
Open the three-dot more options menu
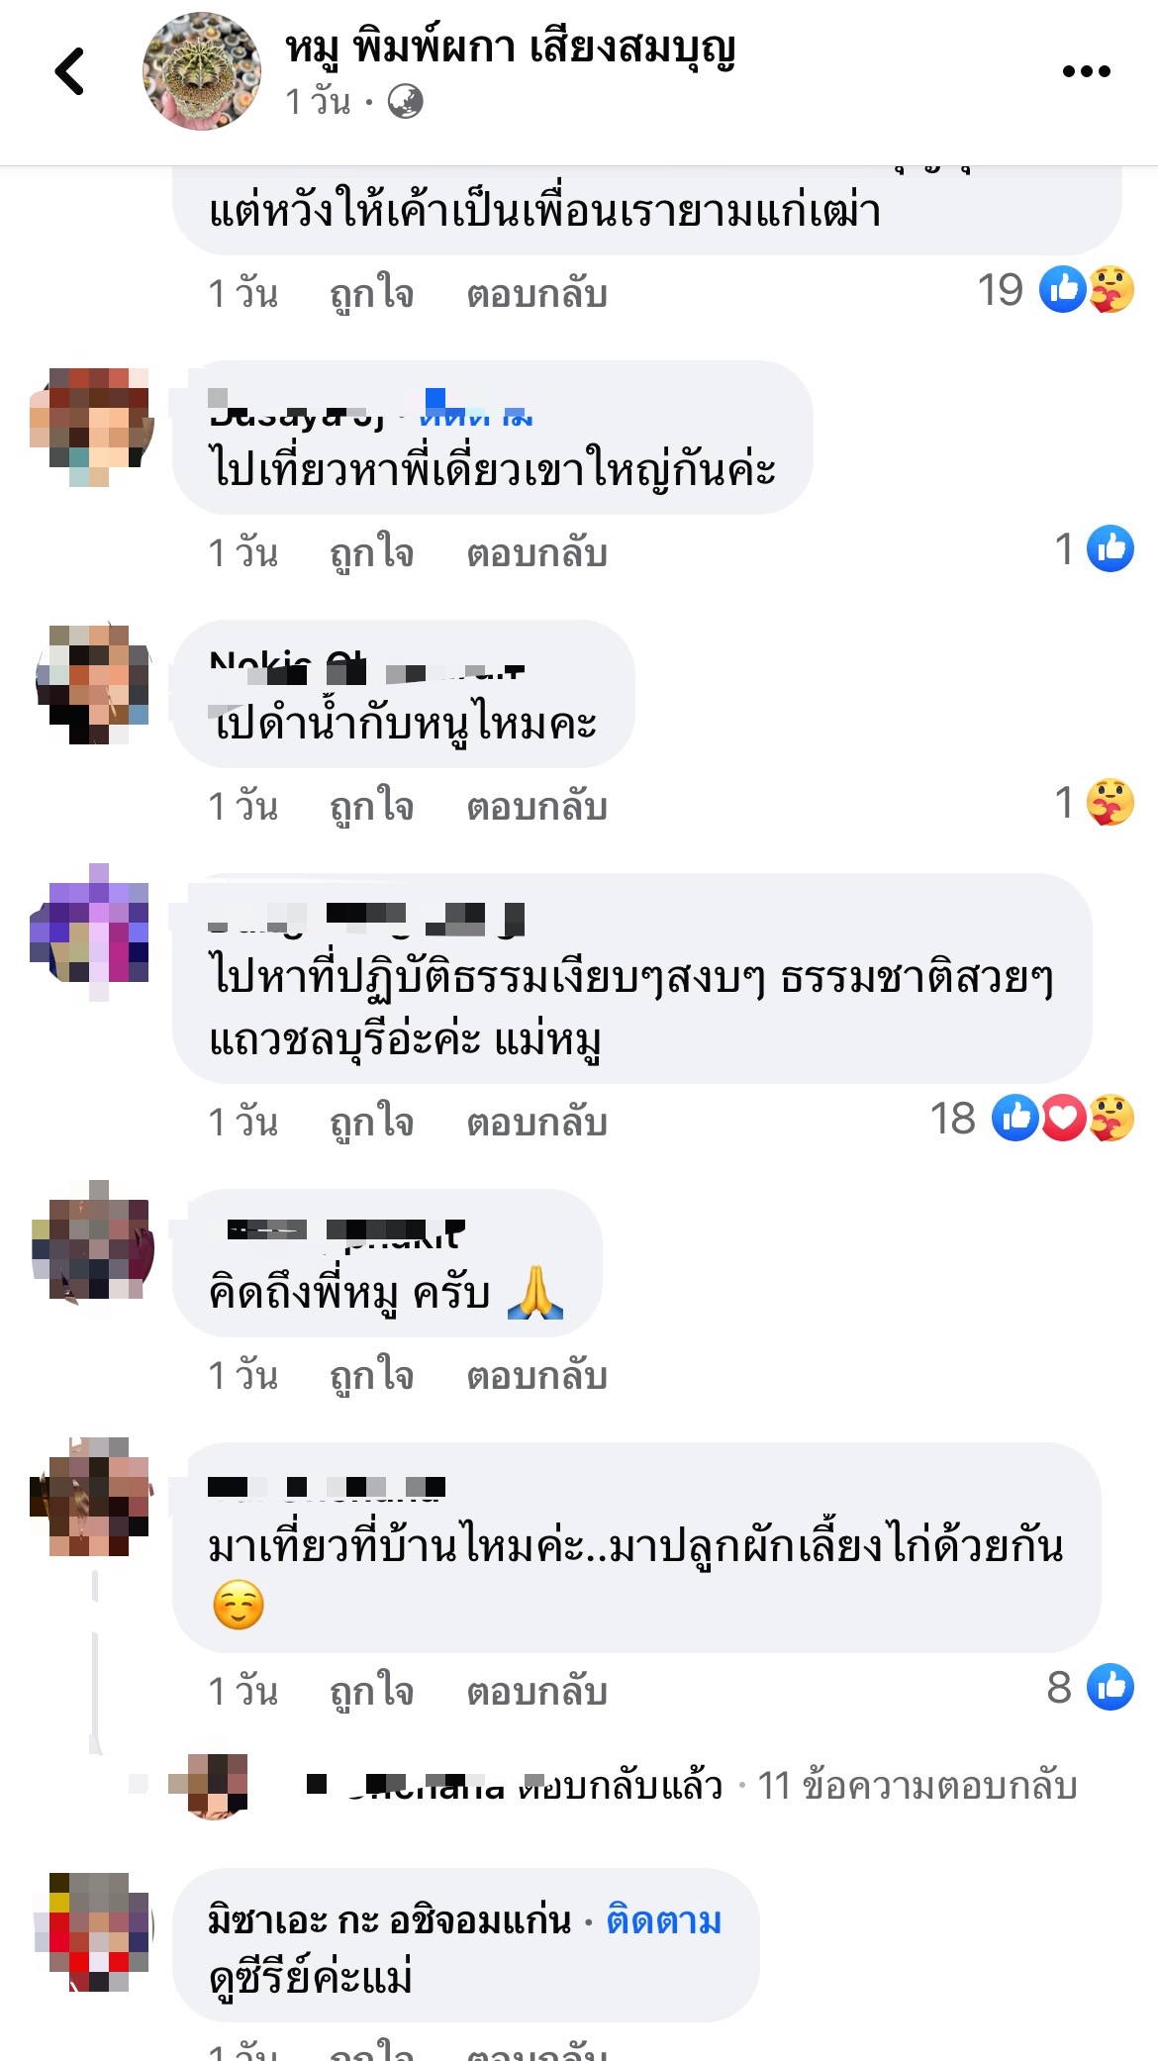[x=1086, y=71]
